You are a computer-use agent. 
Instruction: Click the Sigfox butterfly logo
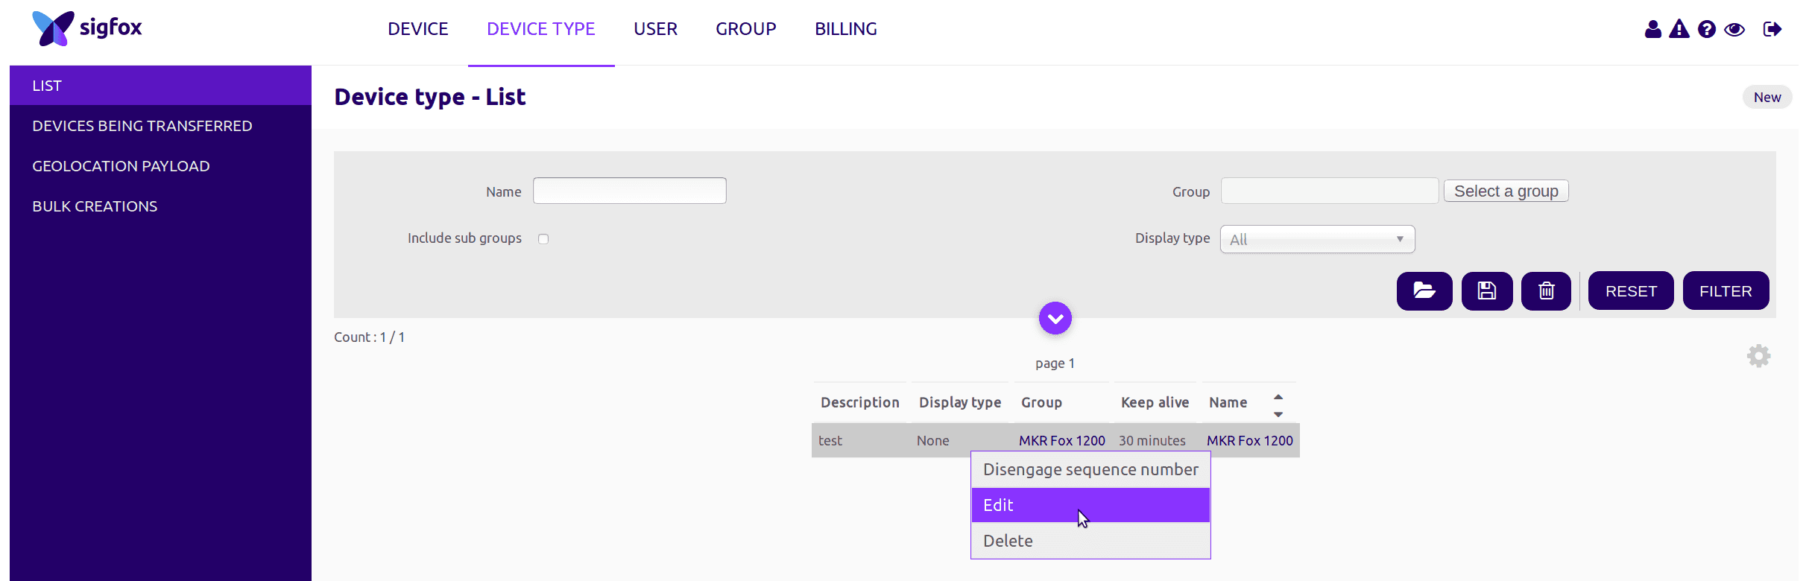coord(54,28)
